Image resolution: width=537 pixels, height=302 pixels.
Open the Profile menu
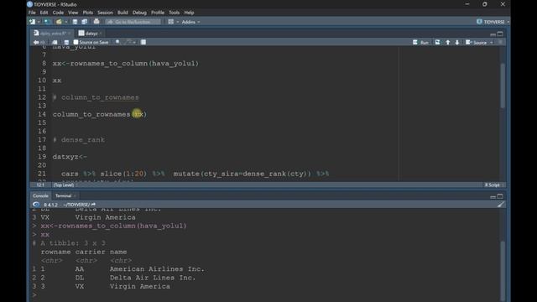coord(158,13)
